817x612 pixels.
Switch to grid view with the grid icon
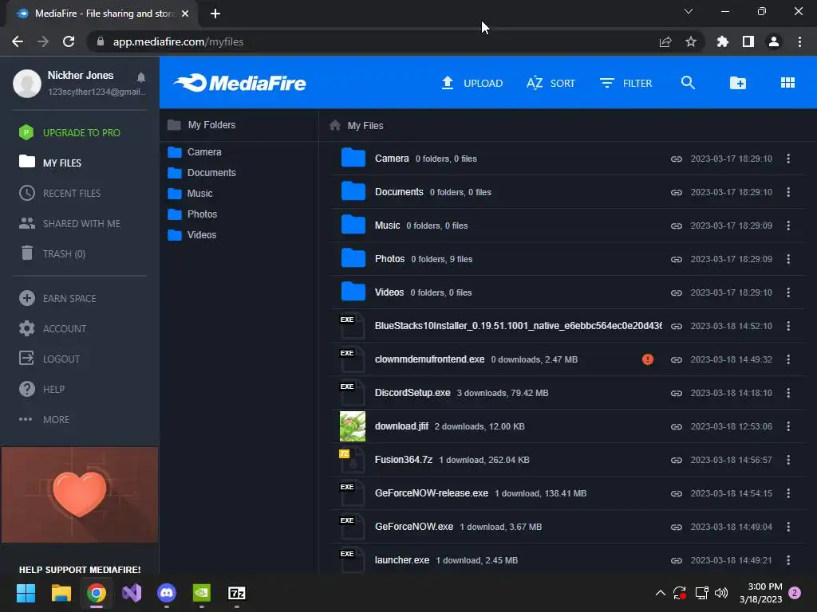[x=787, y=83]
